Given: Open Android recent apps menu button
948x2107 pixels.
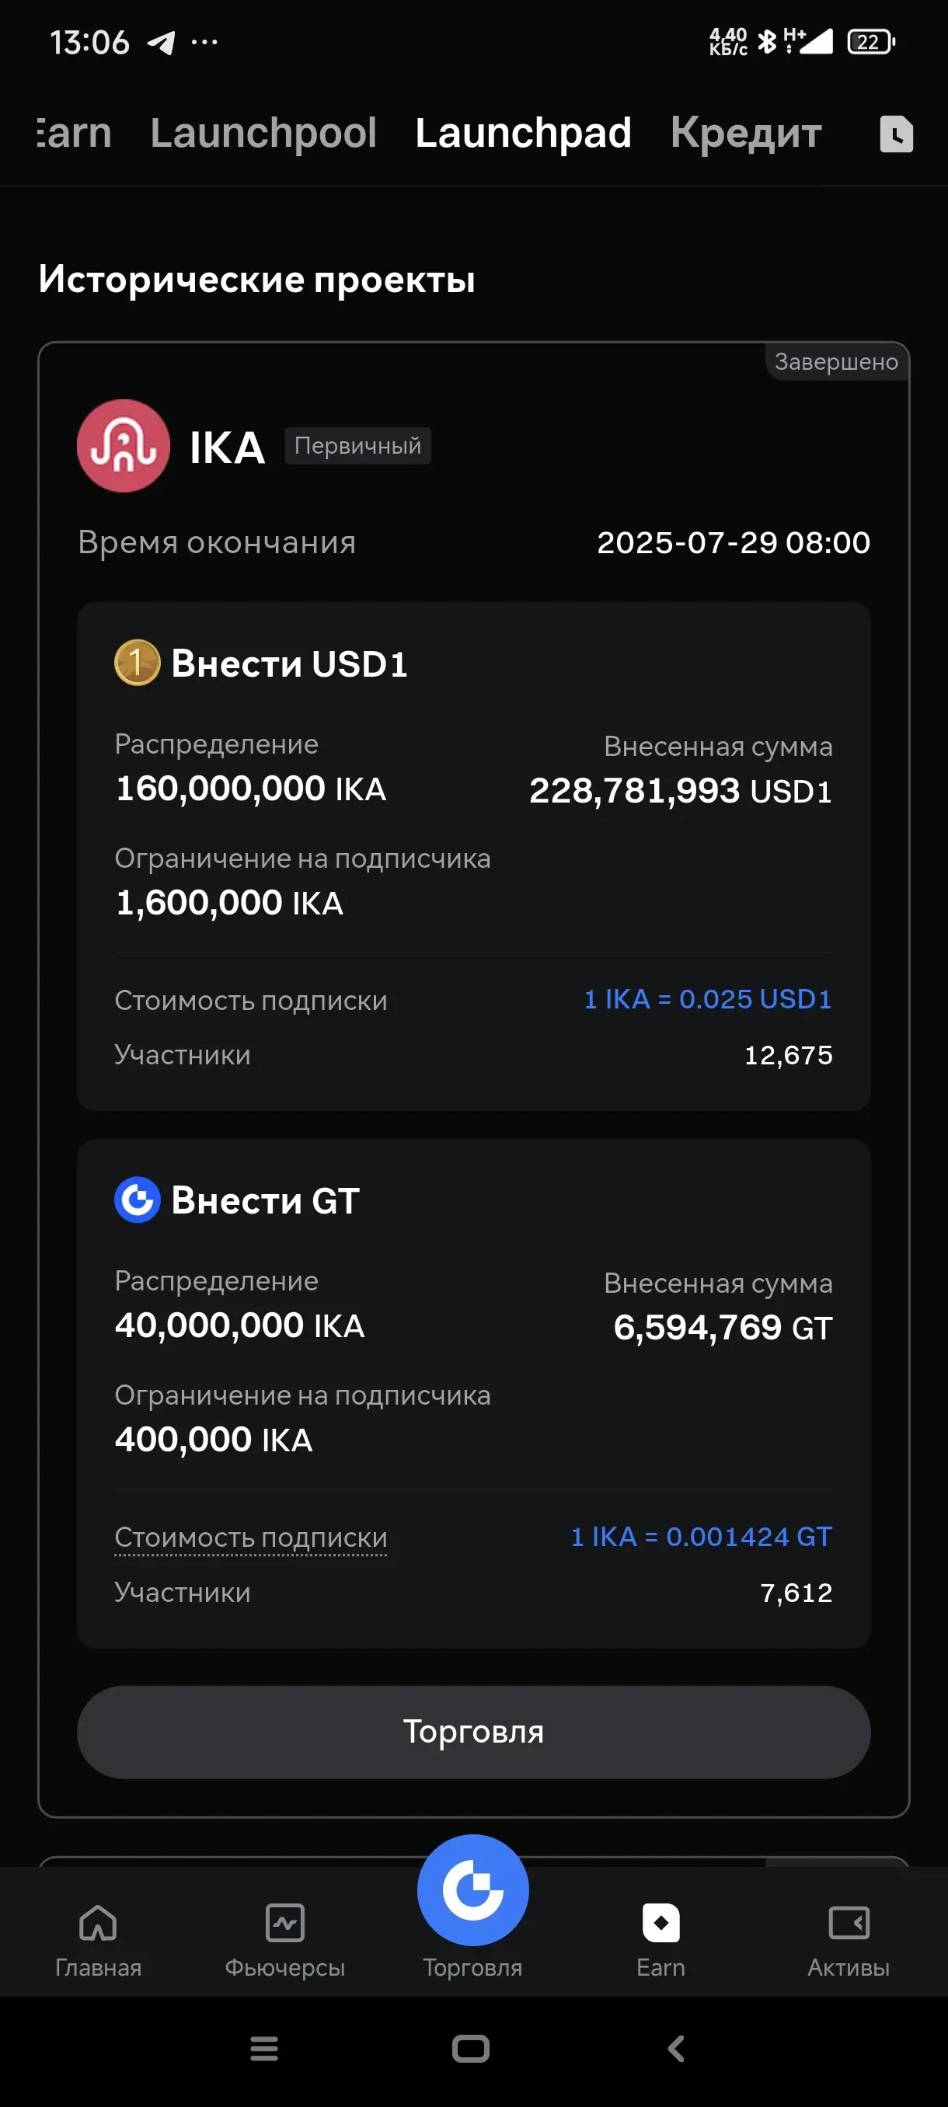Looking at the screenshot, I should point(264,2049).
